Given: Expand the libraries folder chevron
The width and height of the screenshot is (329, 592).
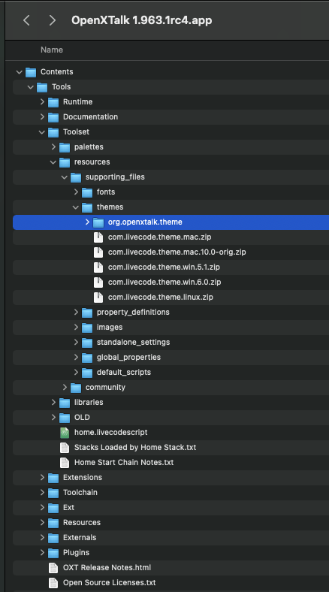Looking at the screenshot, I should (53, 403).
